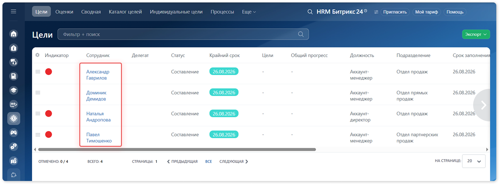
Task: Click the table settings gear icon
Action: point(37,55)
